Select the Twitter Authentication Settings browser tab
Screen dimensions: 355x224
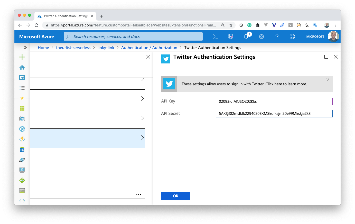pyautogui.click(x=65, y=16)
